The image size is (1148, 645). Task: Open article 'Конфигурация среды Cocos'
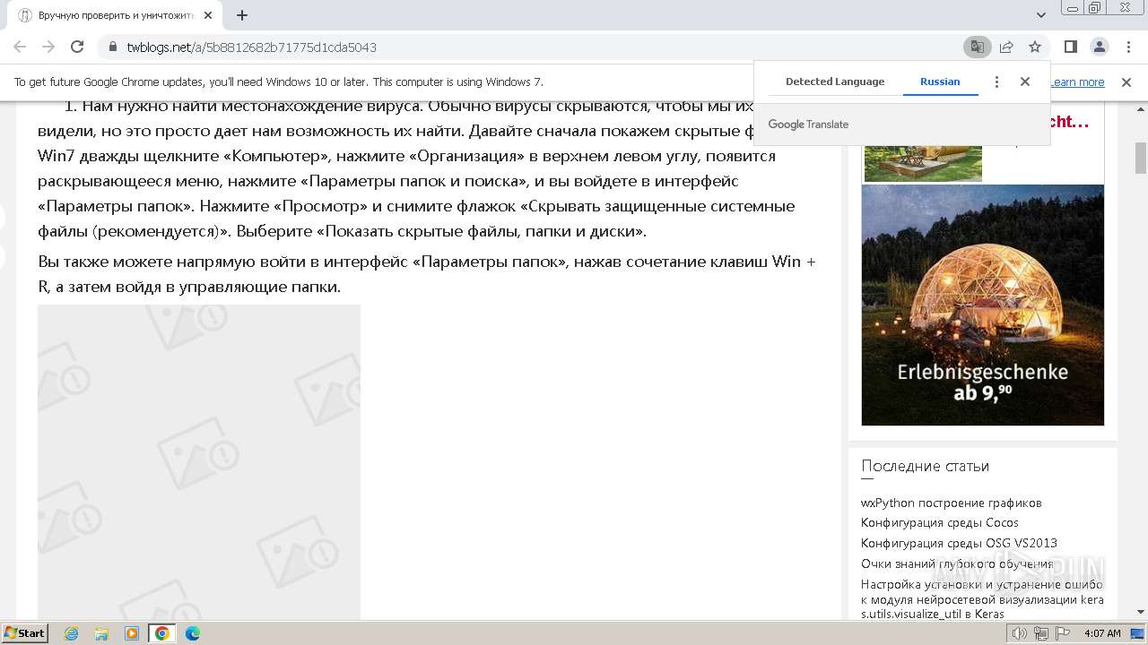click(x=940, y=522)
